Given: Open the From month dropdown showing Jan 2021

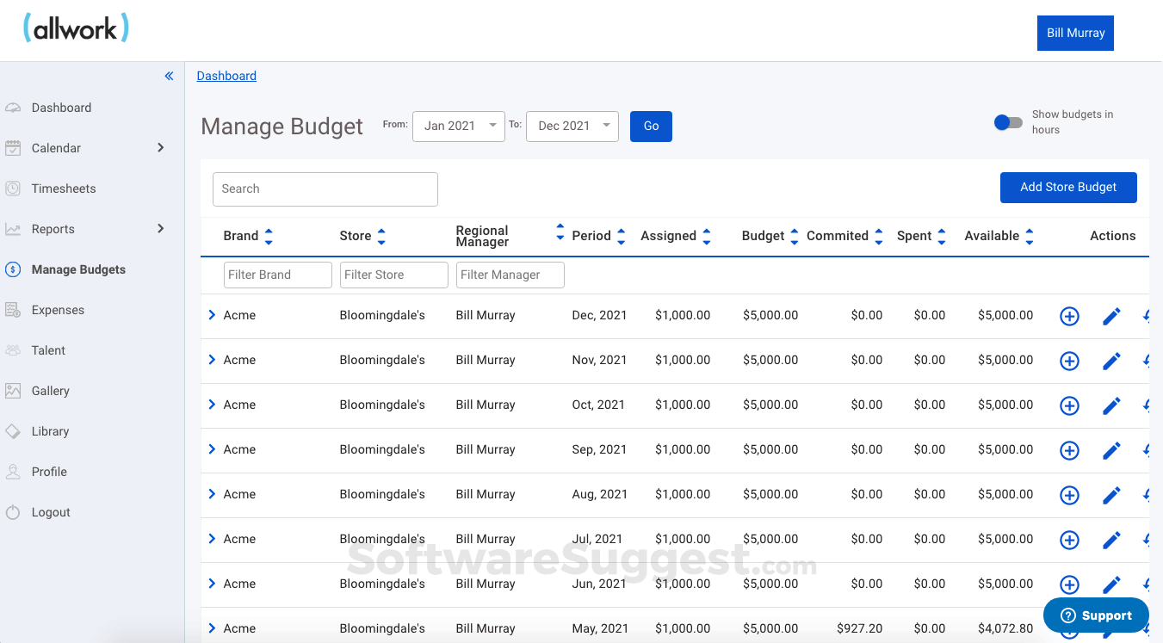Looking at the screenshot, I should tap(458, 126).
